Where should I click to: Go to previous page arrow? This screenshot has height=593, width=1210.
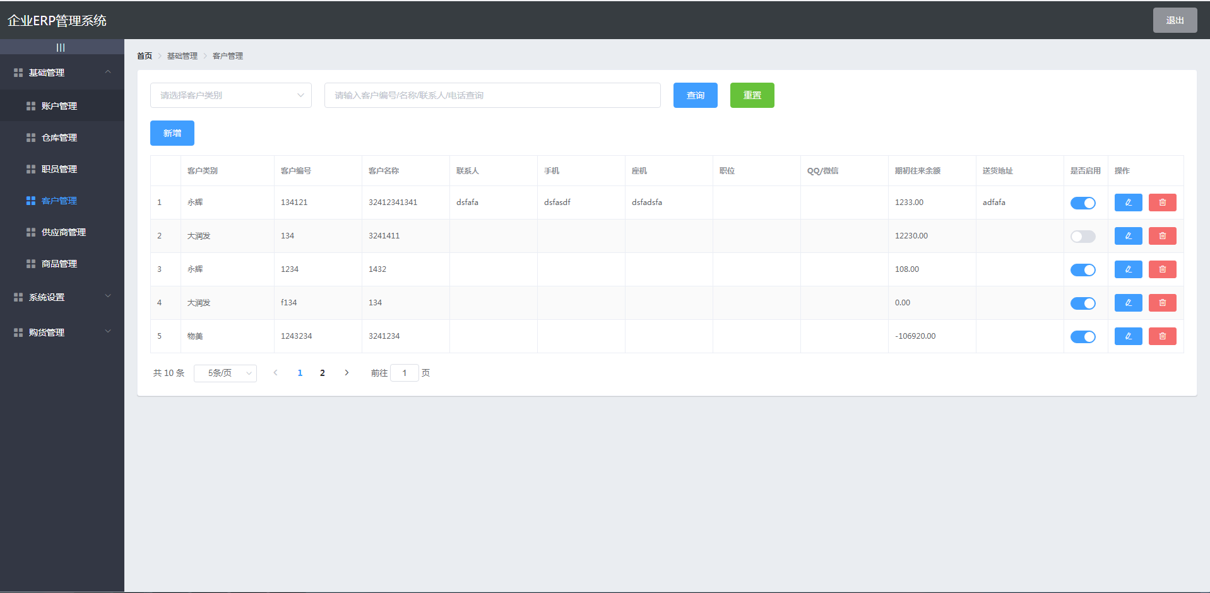[275, 373]
